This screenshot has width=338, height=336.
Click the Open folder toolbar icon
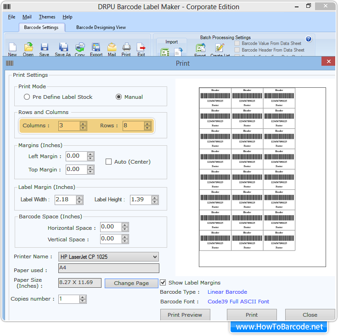28,47
